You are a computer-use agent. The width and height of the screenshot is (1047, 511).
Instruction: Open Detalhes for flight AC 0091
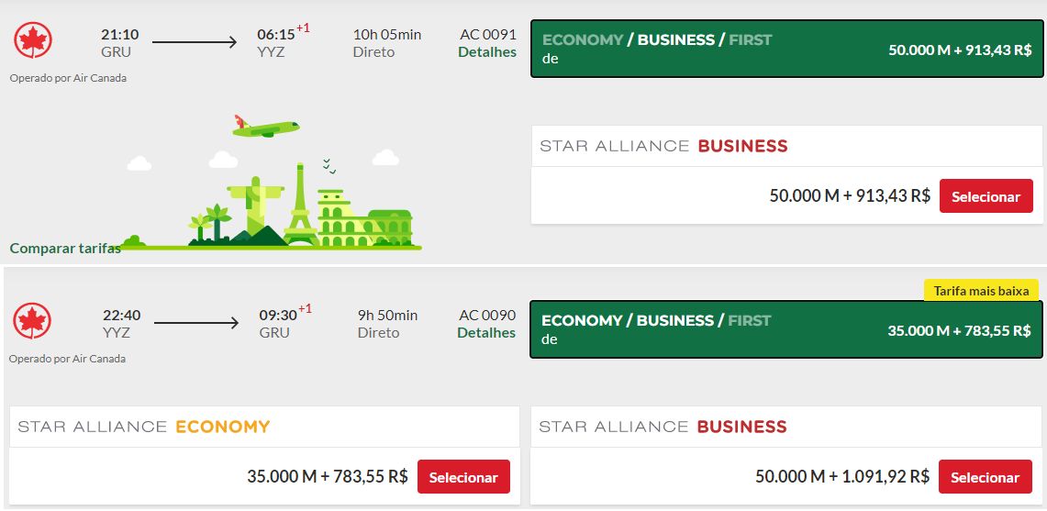point(487,52)
